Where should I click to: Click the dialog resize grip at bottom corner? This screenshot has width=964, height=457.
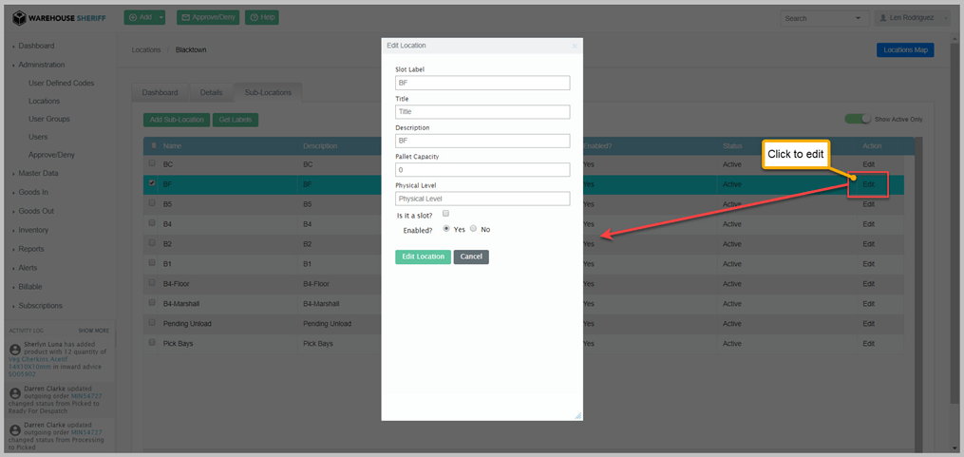click(577, 415)
